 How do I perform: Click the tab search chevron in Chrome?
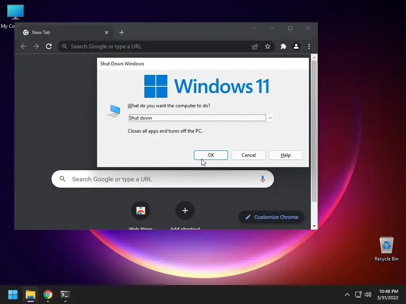point(254,28)
